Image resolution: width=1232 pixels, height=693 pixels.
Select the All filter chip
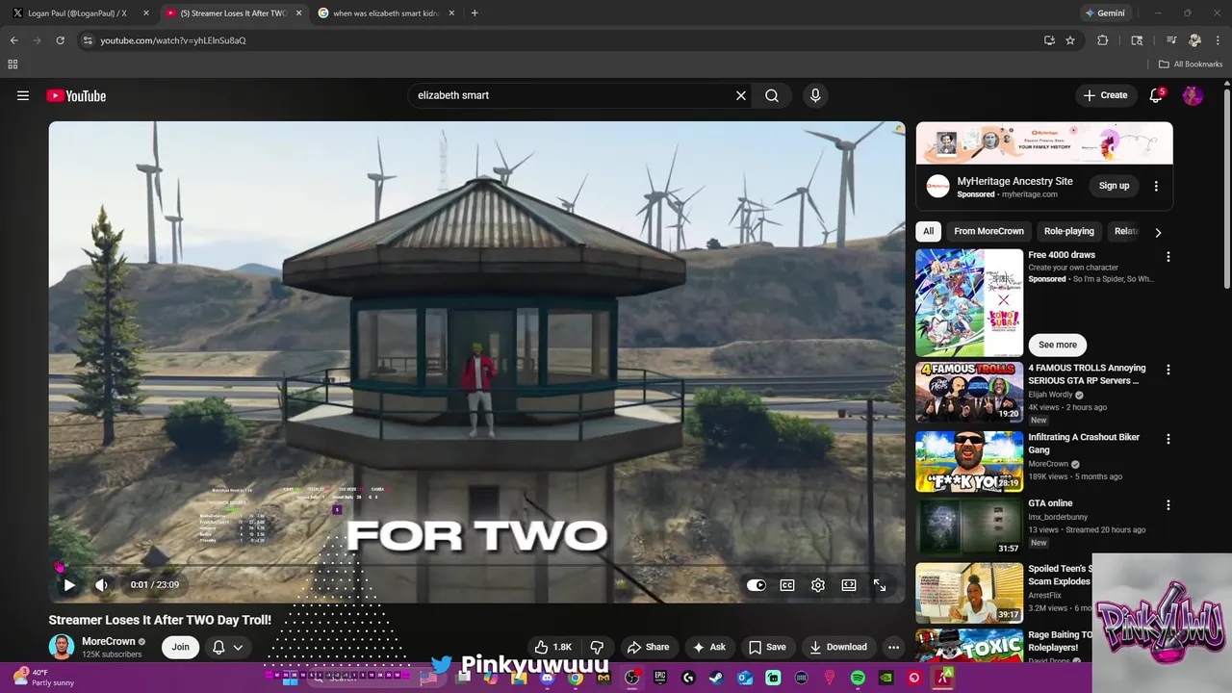(928, 231)
